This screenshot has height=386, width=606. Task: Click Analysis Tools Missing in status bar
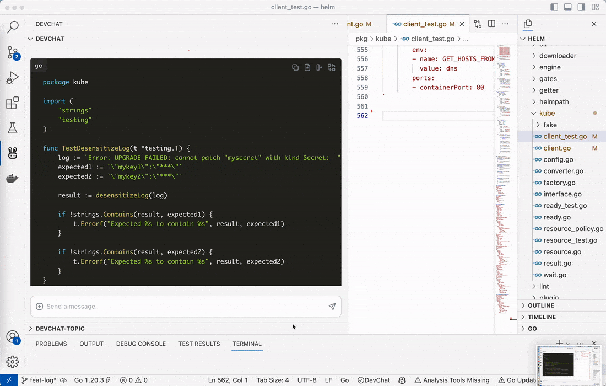[x=452, y=380]
